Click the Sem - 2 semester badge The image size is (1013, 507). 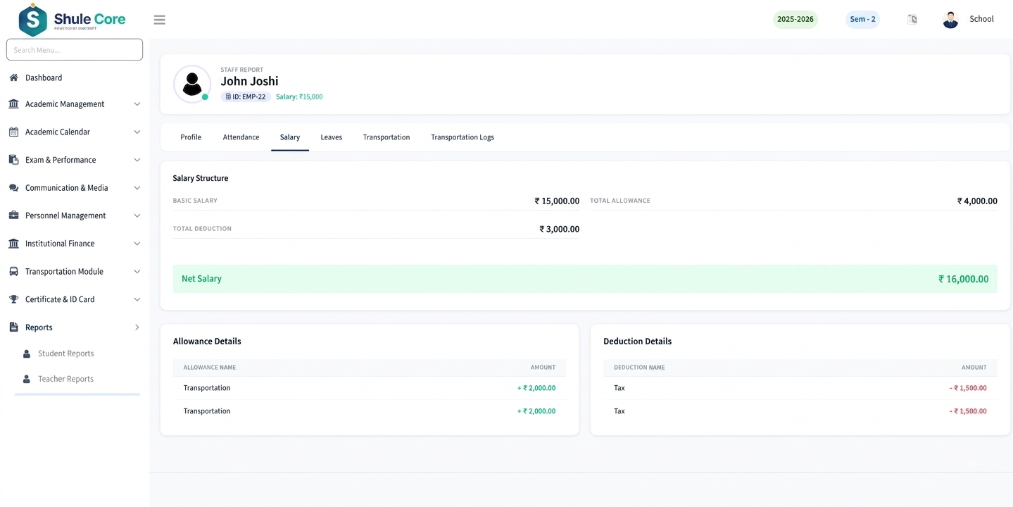pos(862,19)
